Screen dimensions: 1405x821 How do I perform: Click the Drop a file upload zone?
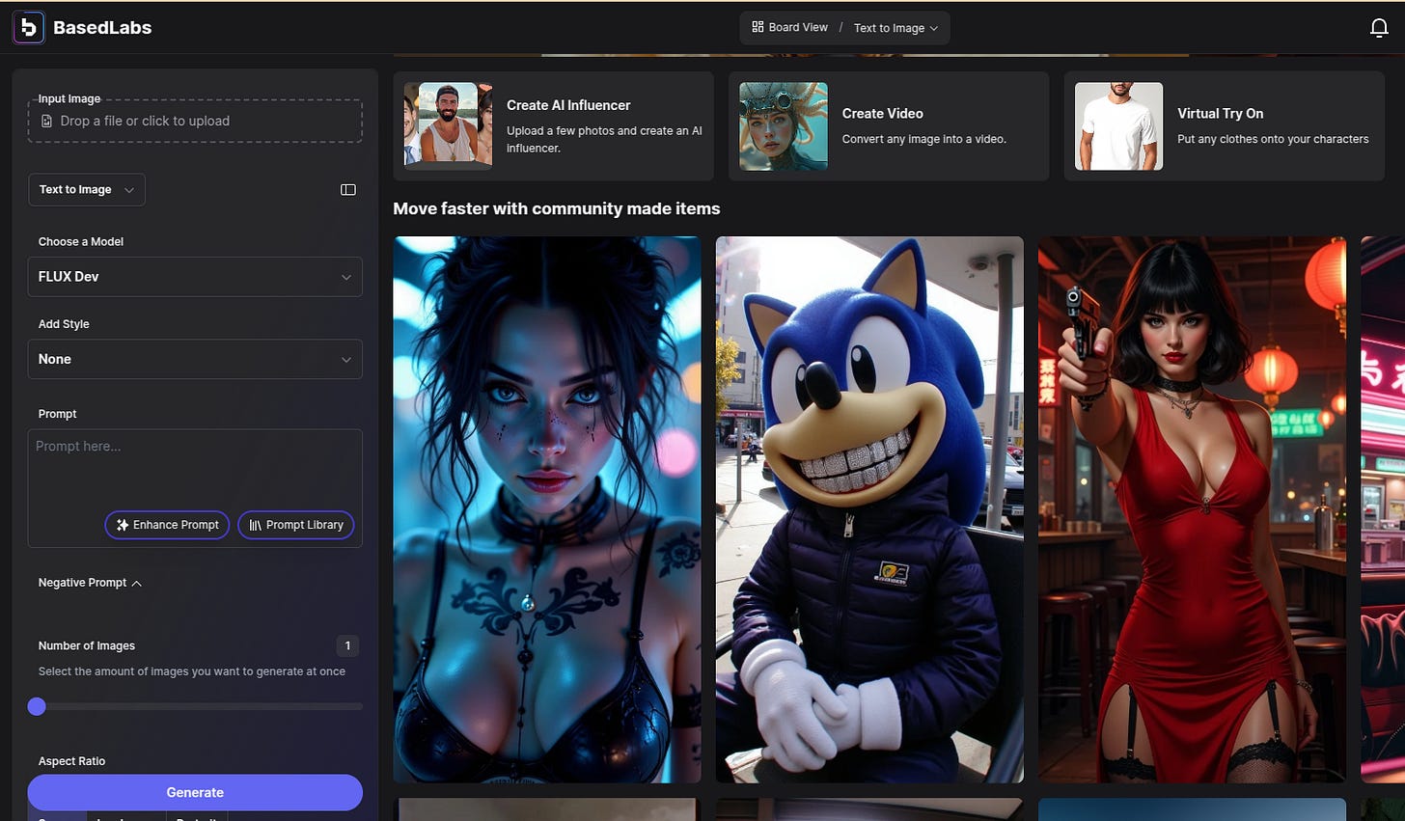click(x=195, y=121)
